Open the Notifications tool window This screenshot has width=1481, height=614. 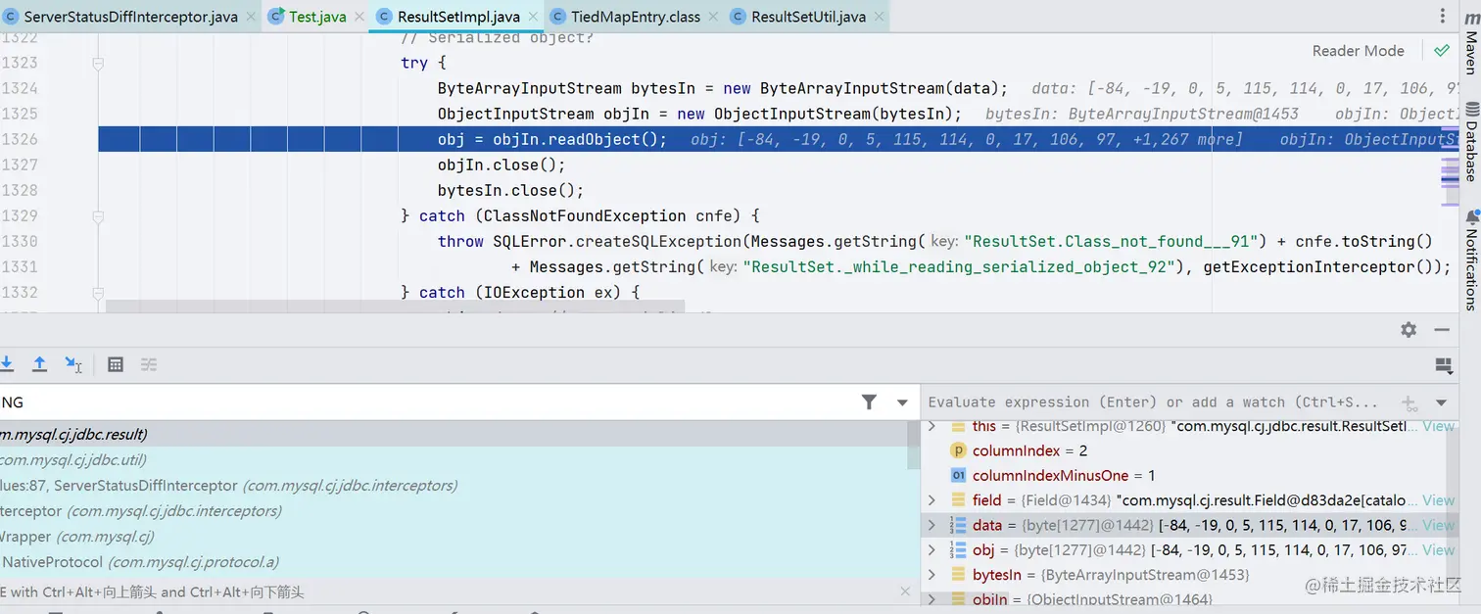[1470, 260]
